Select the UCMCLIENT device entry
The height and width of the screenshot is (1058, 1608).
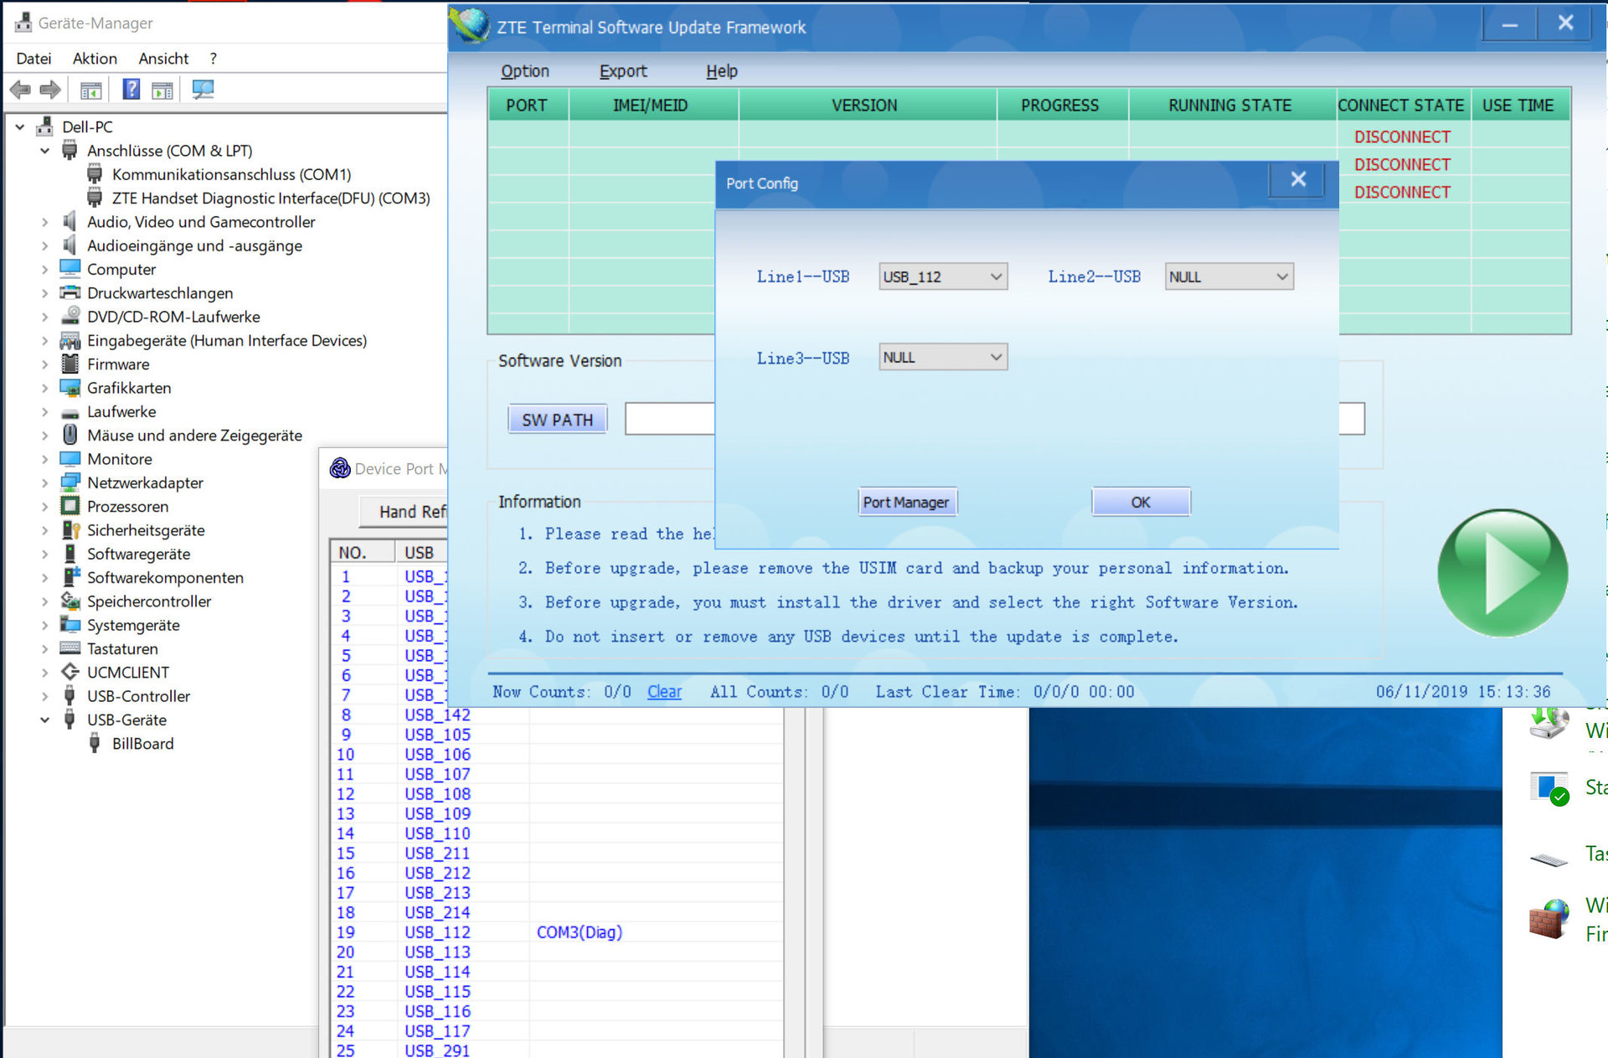[128, 673]
